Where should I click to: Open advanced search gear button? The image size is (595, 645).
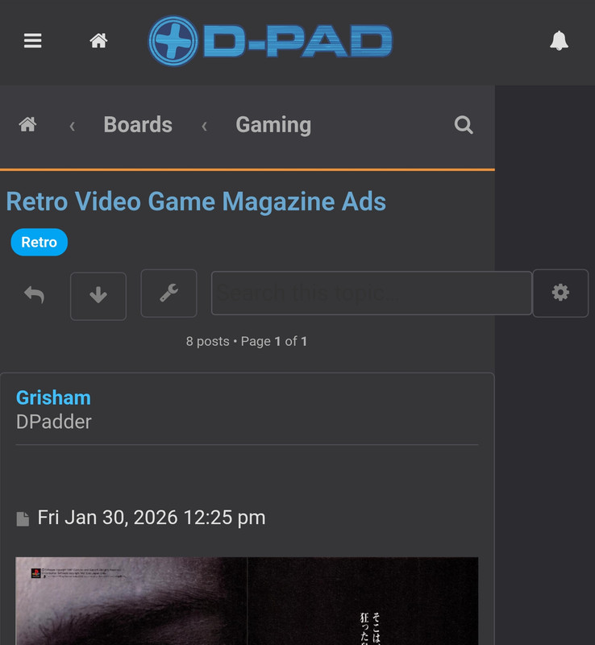tap(560, 293)
